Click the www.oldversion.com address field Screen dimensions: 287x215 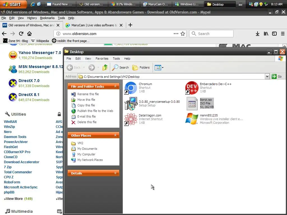click(x=120, y=34)
